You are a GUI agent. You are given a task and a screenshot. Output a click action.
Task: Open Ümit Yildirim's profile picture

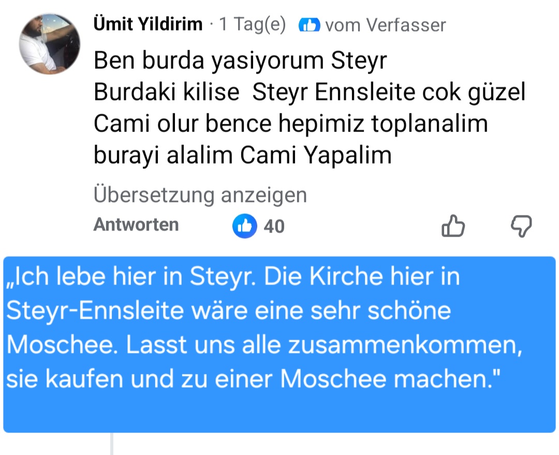click(x=50, y=44)
